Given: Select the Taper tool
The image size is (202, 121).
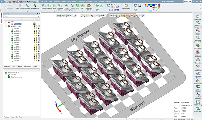Looking at the screenshot, I should click(x=54, y=7).
